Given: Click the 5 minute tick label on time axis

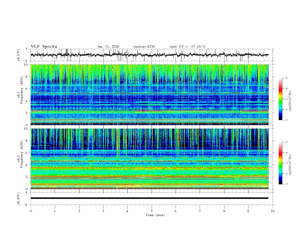Looking at the screenshot, I should [152, 211].
